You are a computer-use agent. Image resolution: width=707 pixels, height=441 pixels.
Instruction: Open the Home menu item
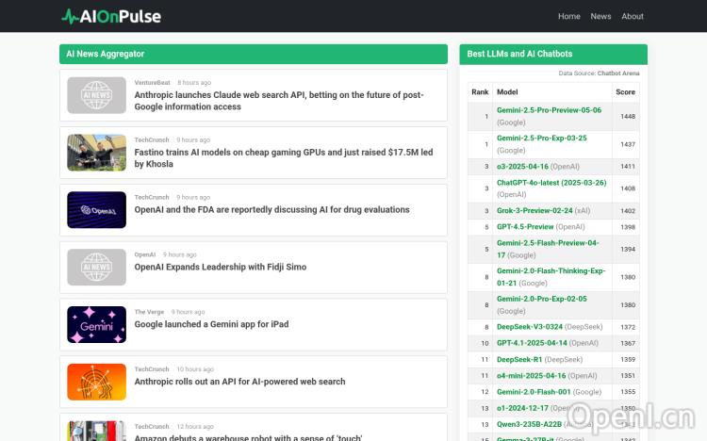(568, 16)
